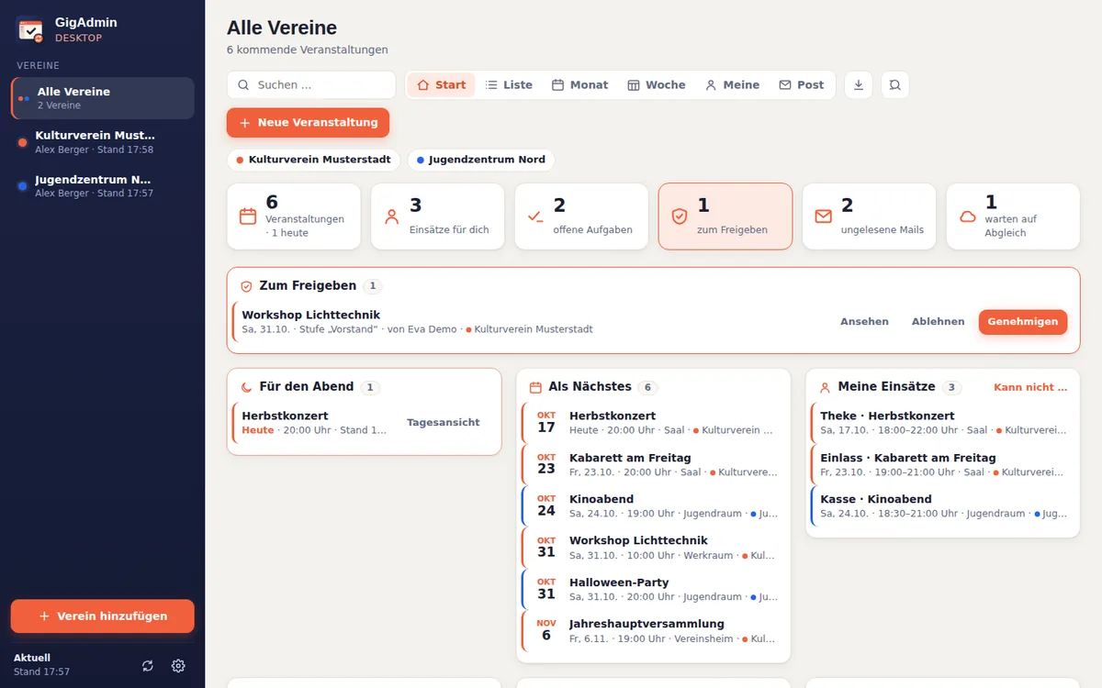Click the cloud icon on 'warten auf Abgleich' card

pyautogui.click(x=968, y=216)
